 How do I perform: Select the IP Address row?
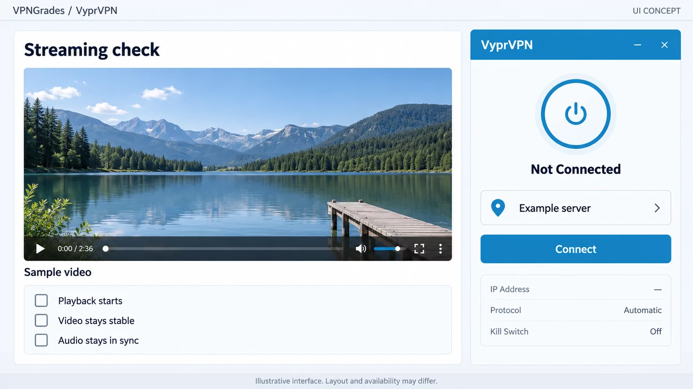pyautogui.click(x=575, y=289)
